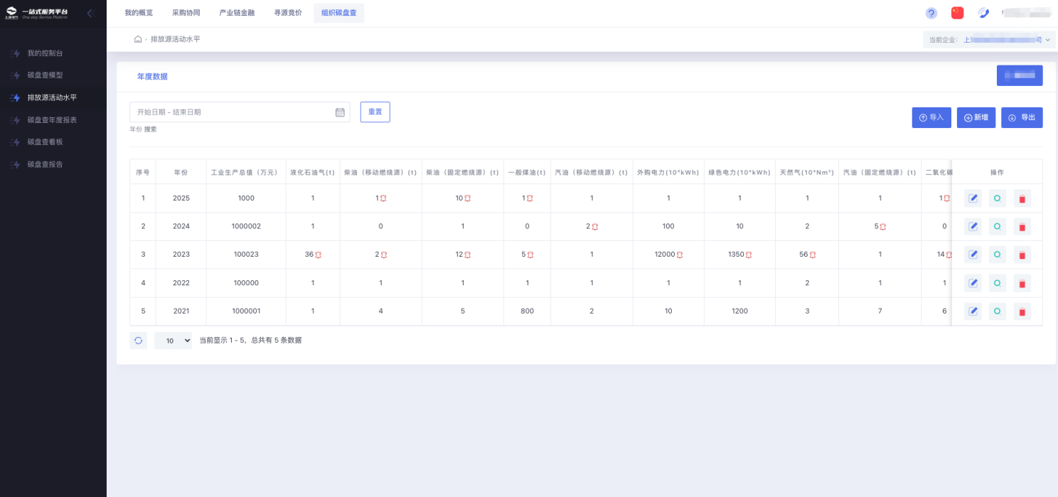This screenshot has width=1058, height=497.
Task: Click the home icon in breadcrumb
Action: point(138,39)
